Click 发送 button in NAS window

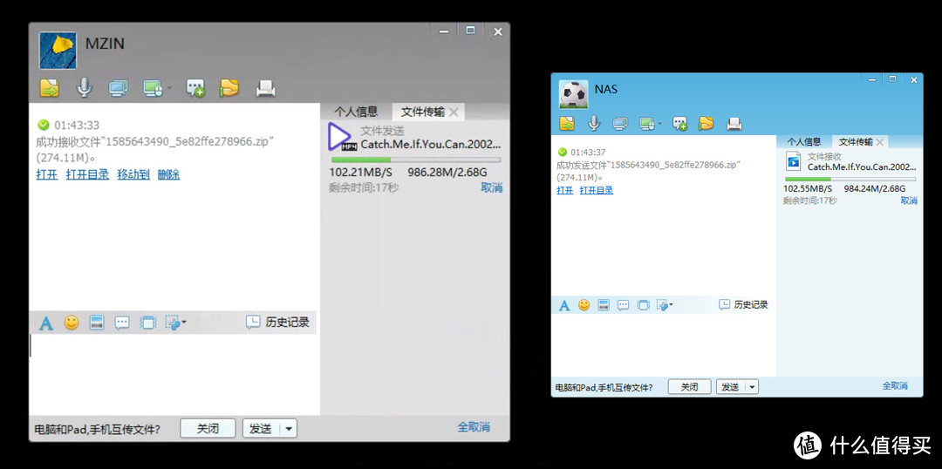[x=731, y=387]
